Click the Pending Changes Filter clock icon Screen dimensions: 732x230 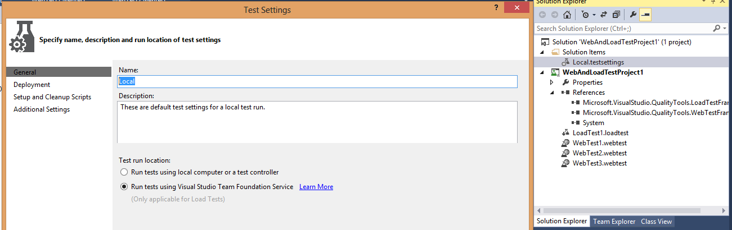(x=585, y=15)
